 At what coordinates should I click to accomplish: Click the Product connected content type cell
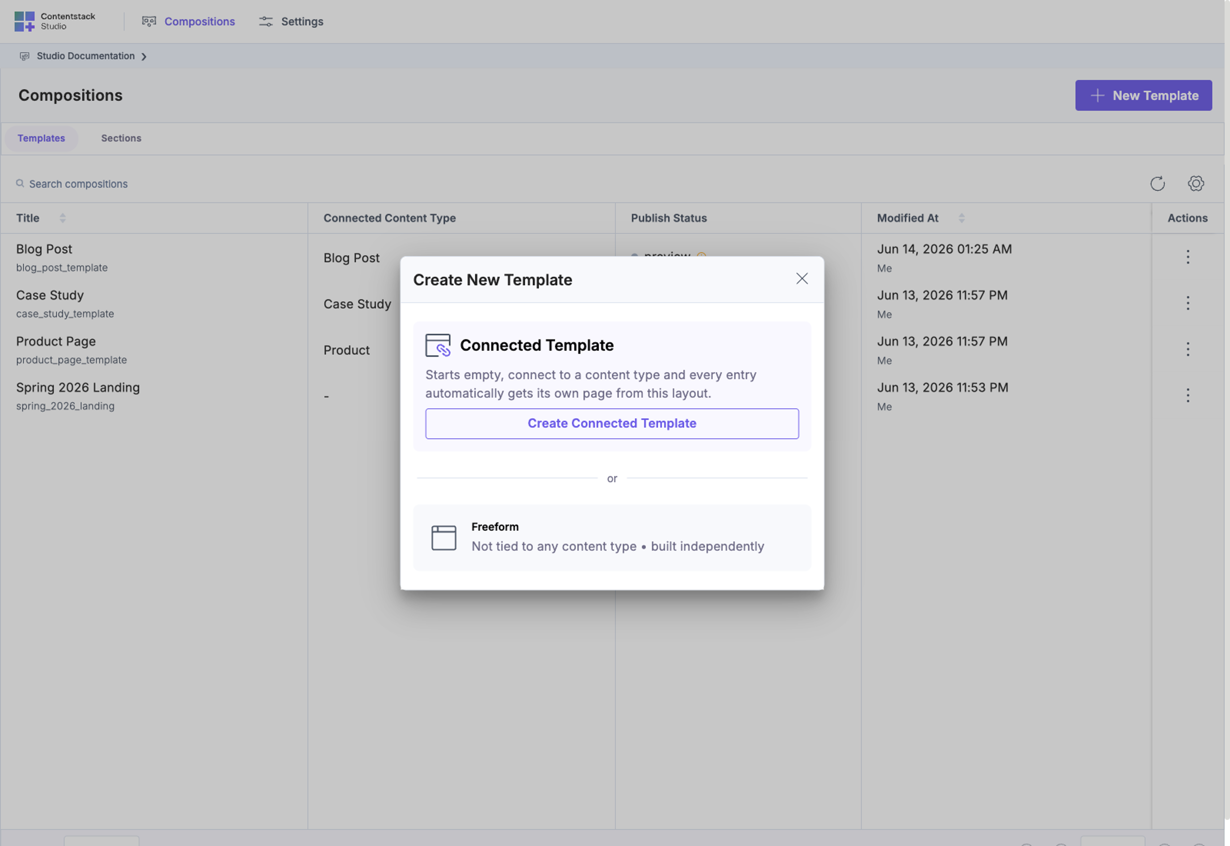347,350
